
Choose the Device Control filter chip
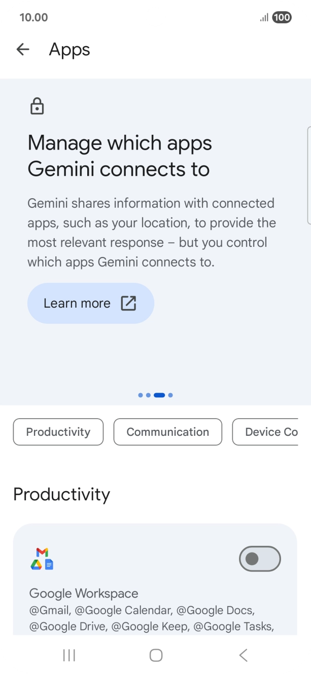point(266,432)
